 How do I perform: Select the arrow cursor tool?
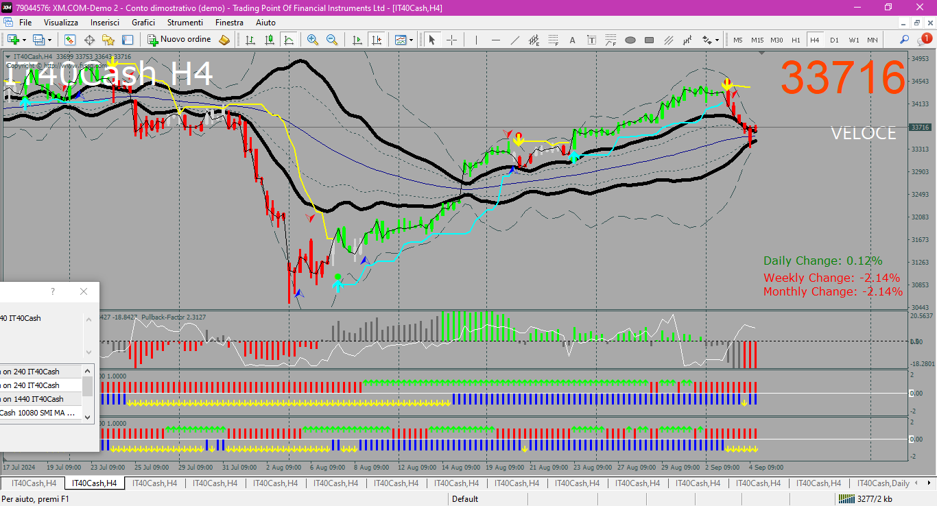pos(432,40)
